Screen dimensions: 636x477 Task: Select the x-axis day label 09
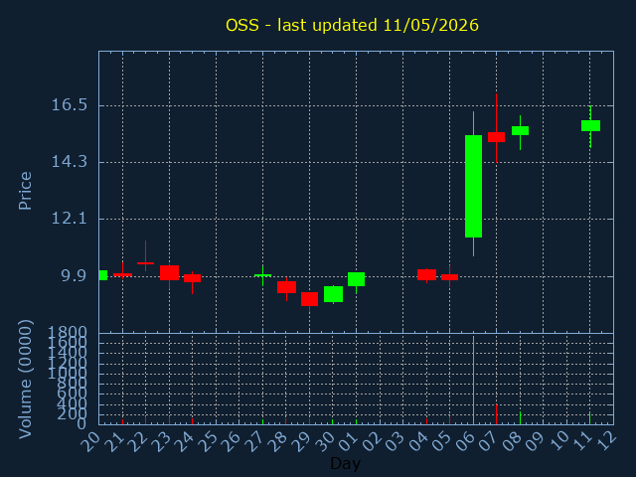(x=535, y=441)
